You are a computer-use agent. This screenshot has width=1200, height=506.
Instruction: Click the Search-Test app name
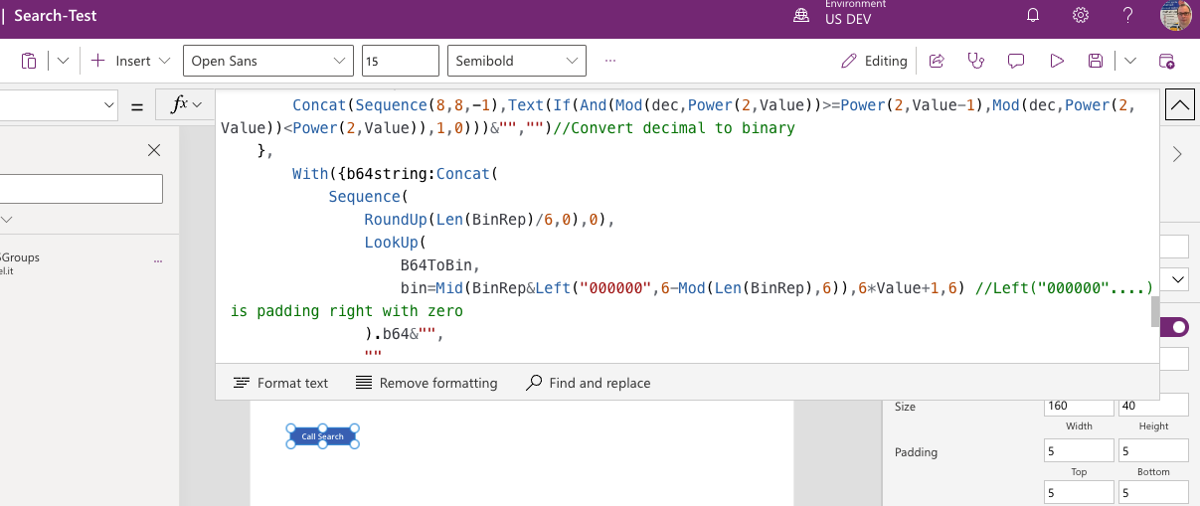56,16
